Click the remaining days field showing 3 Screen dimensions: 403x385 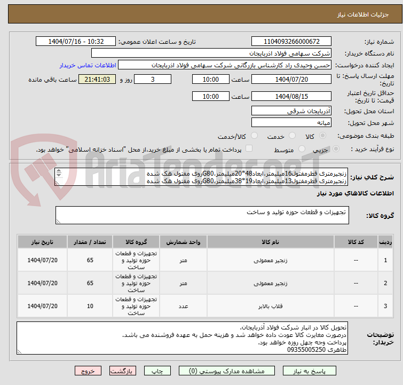coord(153,79)
